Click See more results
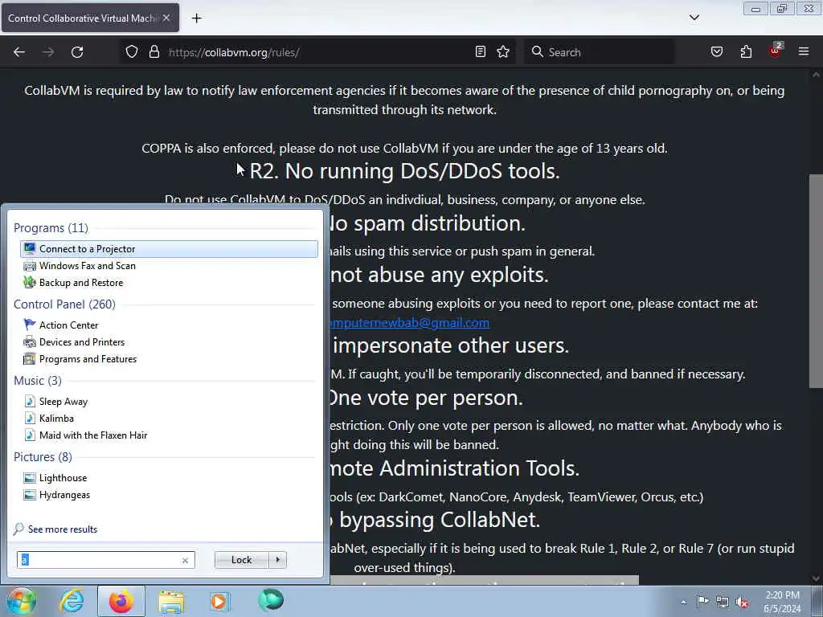823x617 pixels. tap(63, 529)
